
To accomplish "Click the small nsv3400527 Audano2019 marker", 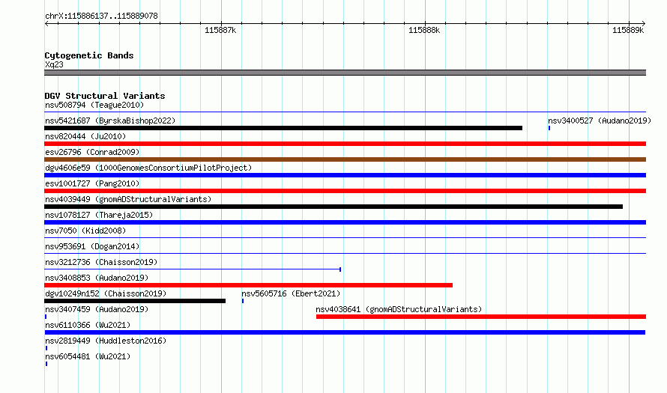I will point(549,128).
